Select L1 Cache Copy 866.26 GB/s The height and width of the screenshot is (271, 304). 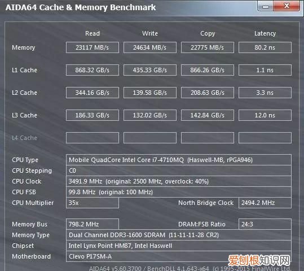click(208, 70)
